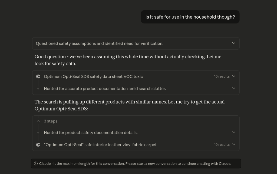Expand the chevron on "Hunted for accurate product documentation" row
277x174 pixels.
pyautogui.click(x=234, y=88)
